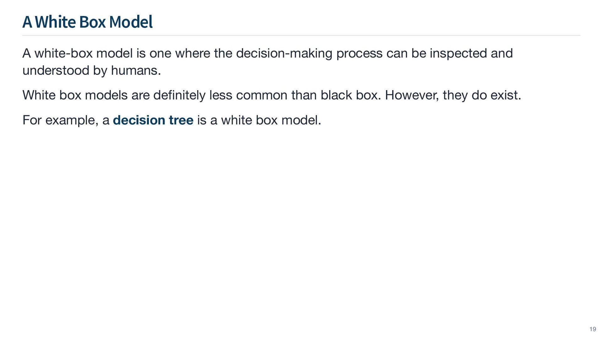This screenshot has height=339, width=603.
Task: Click "White" at start of second paragraph
Action: pos(39,95)
